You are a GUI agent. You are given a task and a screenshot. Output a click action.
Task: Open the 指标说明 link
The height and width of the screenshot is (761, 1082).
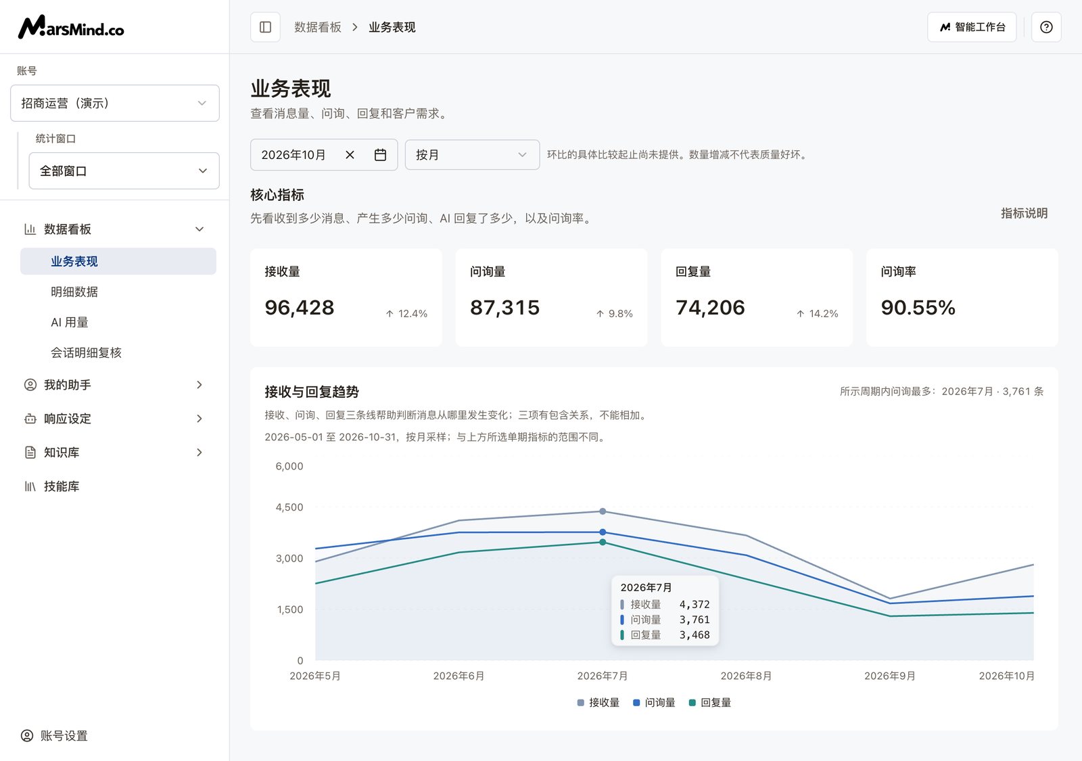[x=1024, y=213]
